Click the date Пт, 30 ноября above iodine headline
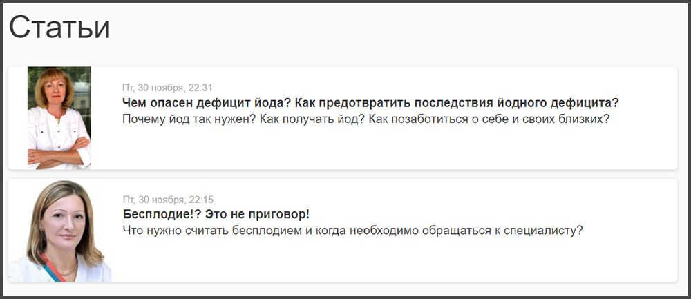Image resolution: width=691 pixels, height=299 pixels. click(x=153, y=88)
